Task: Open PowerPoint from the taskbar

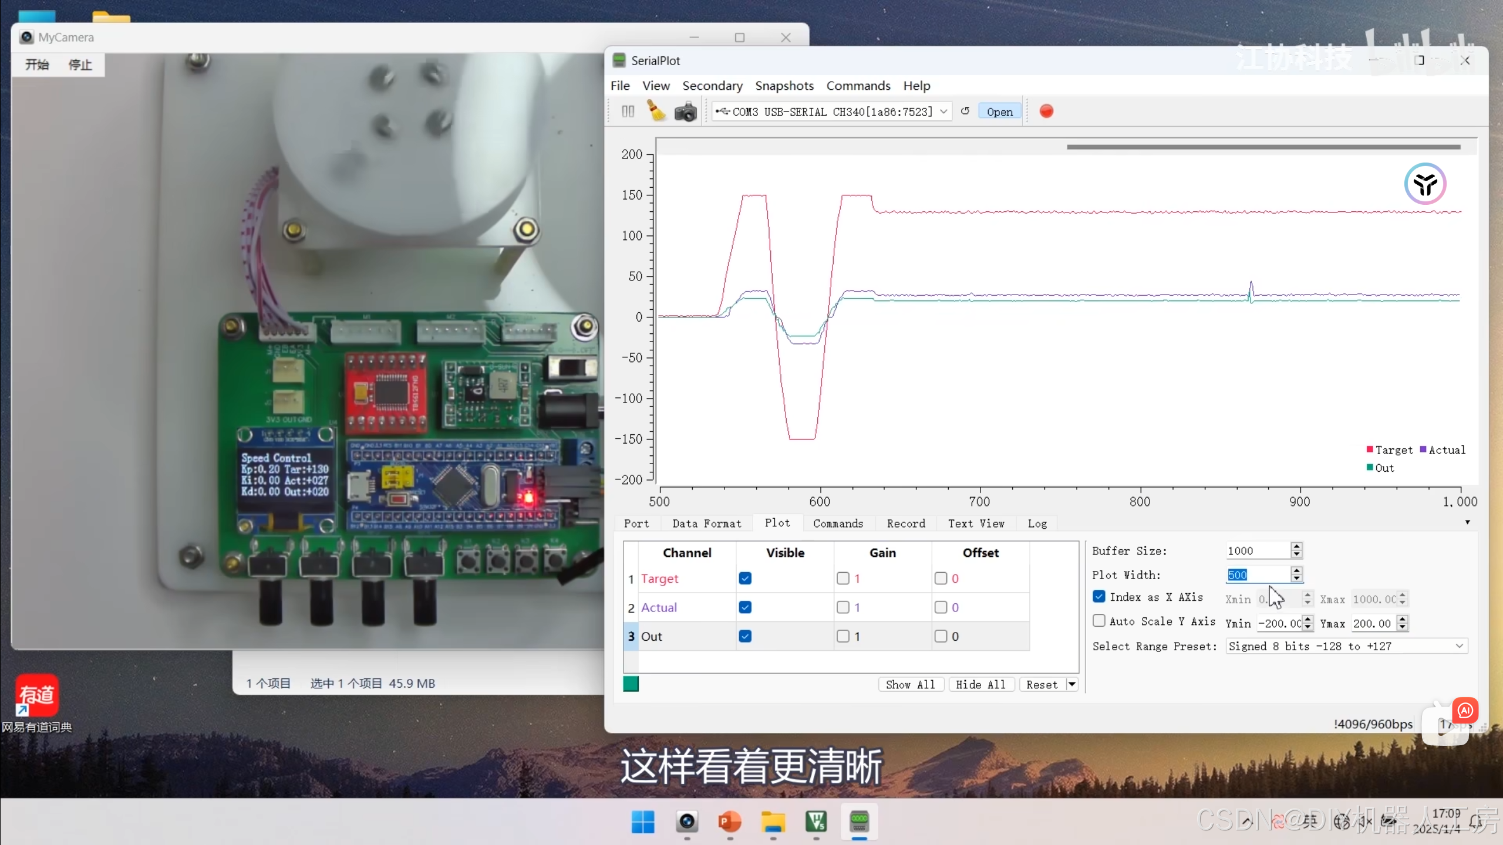Action: pyautogui.click(x=730, y=822)
